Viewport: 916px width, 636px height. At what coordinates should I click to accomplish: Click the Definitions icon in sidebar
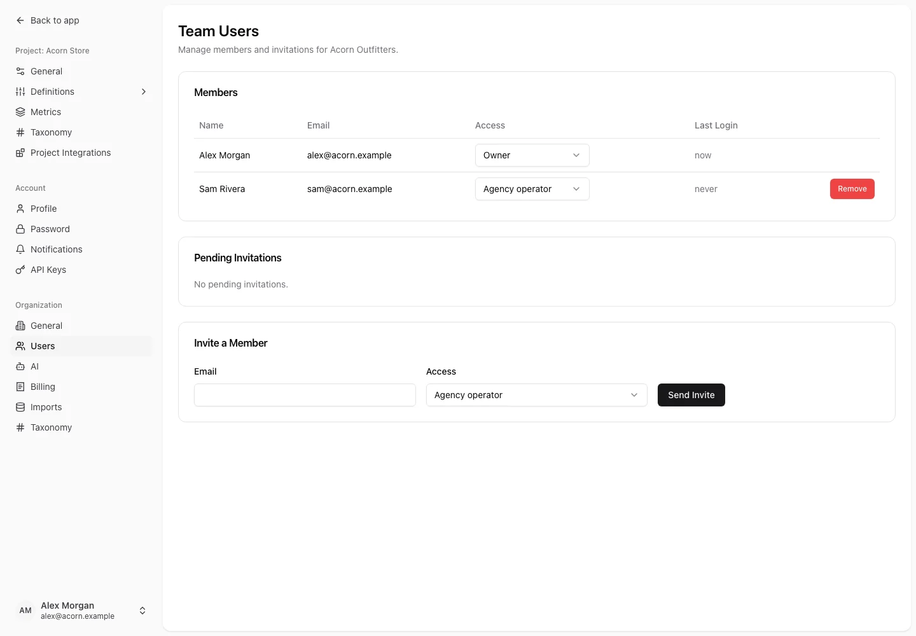20,92
